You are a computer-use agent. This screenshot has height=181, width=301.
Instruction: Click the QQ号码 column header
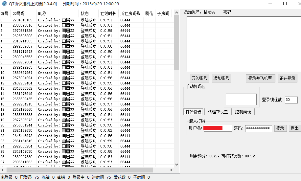(x=24, y=13)
